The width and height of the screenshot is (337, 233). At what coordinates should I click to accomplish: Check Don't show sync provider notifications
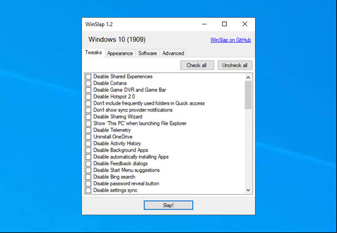[88, 110]
